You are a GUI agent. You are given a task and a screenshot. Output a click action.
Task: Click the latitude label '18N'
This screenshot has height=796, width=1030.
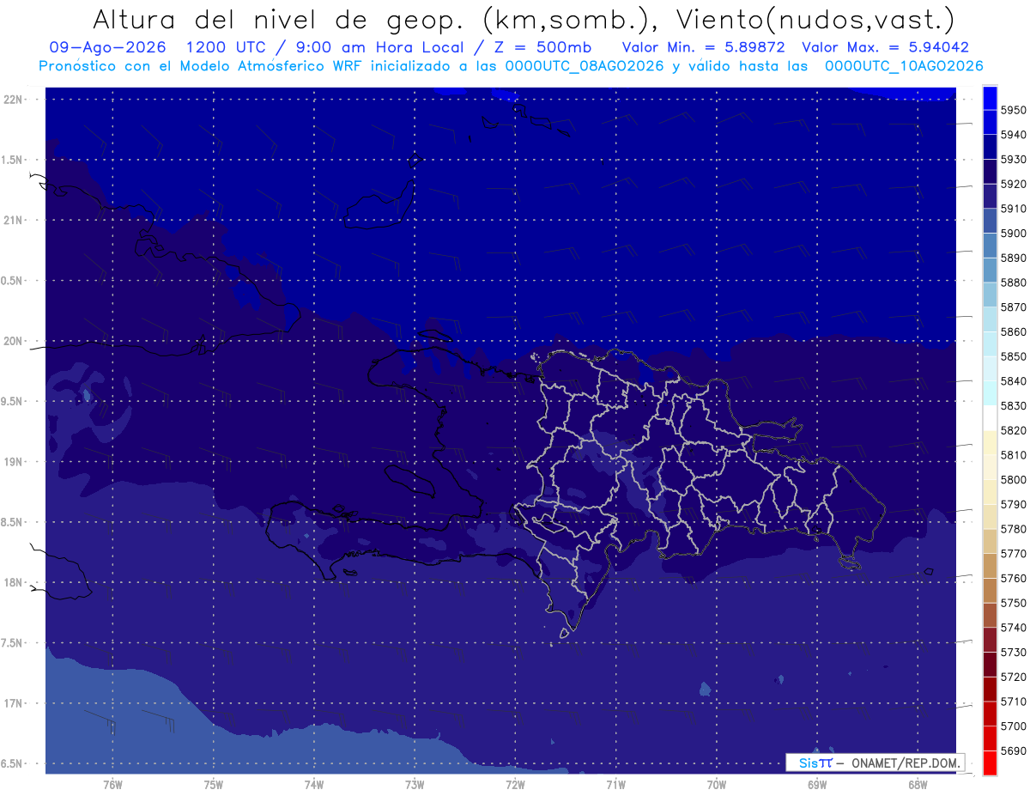click(x=15, y=582)
